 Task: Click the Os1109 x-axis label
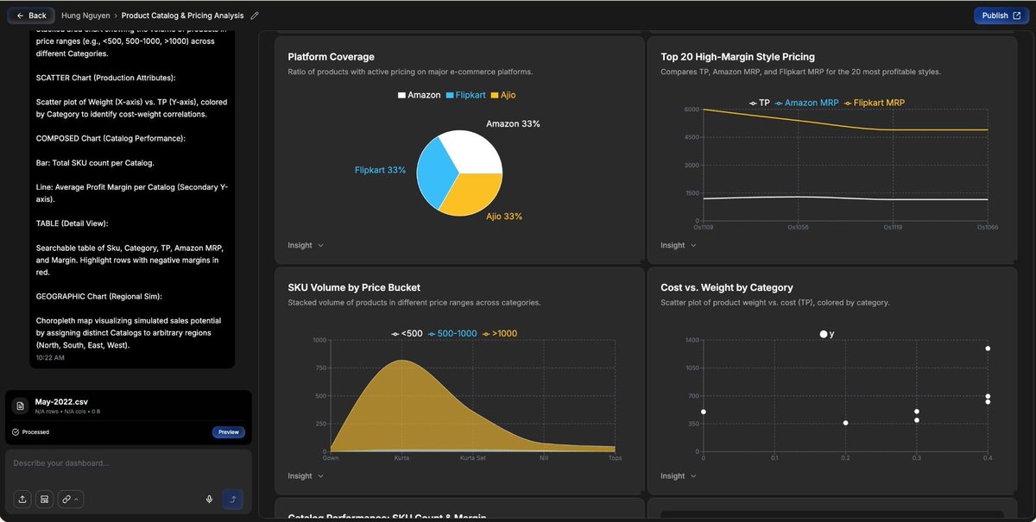[x=704, y=227]
